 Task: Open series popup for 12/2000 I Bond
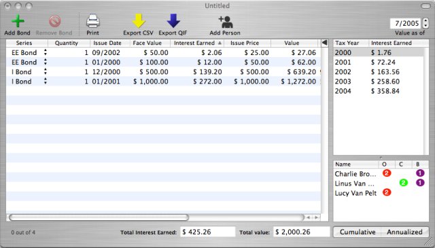pyautogui.click(x=46, y=72)
